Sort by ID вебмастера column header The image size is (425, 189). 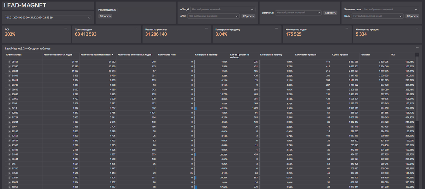click(x=14, y=55)
